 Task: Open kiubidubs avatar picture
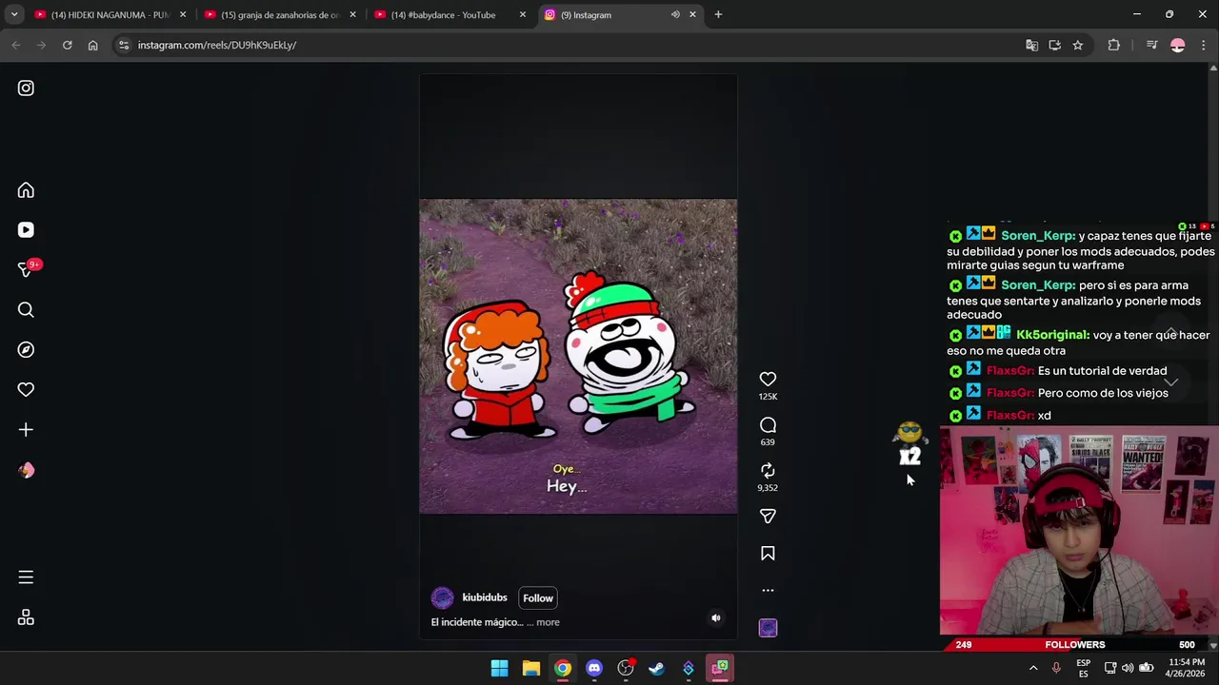[442, 597]
